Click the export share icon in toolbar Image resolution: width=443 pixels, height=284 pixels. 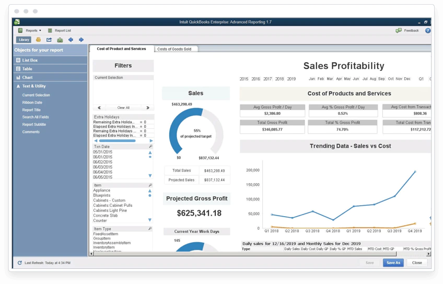(x=49, y=40)
